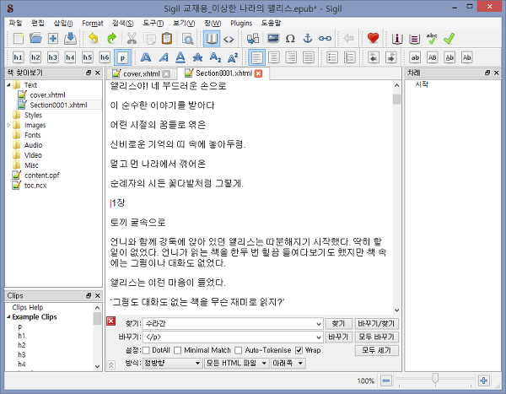
Task: Open Find and Replace magnifier icon
Action: click(187, 39)
